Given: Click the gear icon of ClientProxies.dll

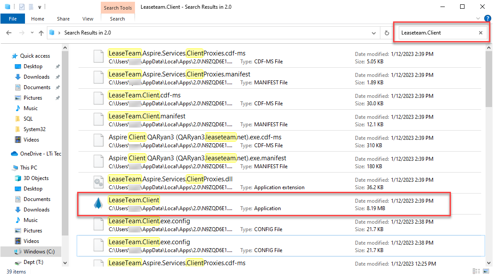Looking at the screenshot, I should point(99,182).
